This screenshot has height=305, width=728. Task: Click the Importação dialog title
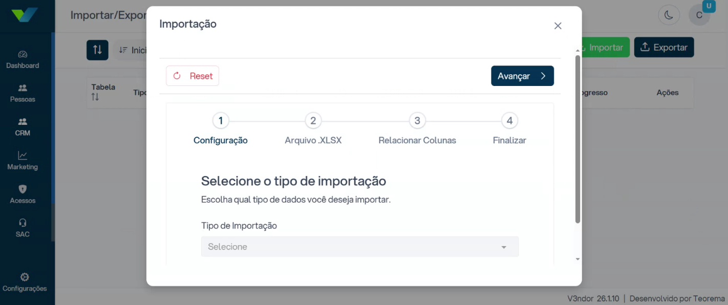(188, 24)
